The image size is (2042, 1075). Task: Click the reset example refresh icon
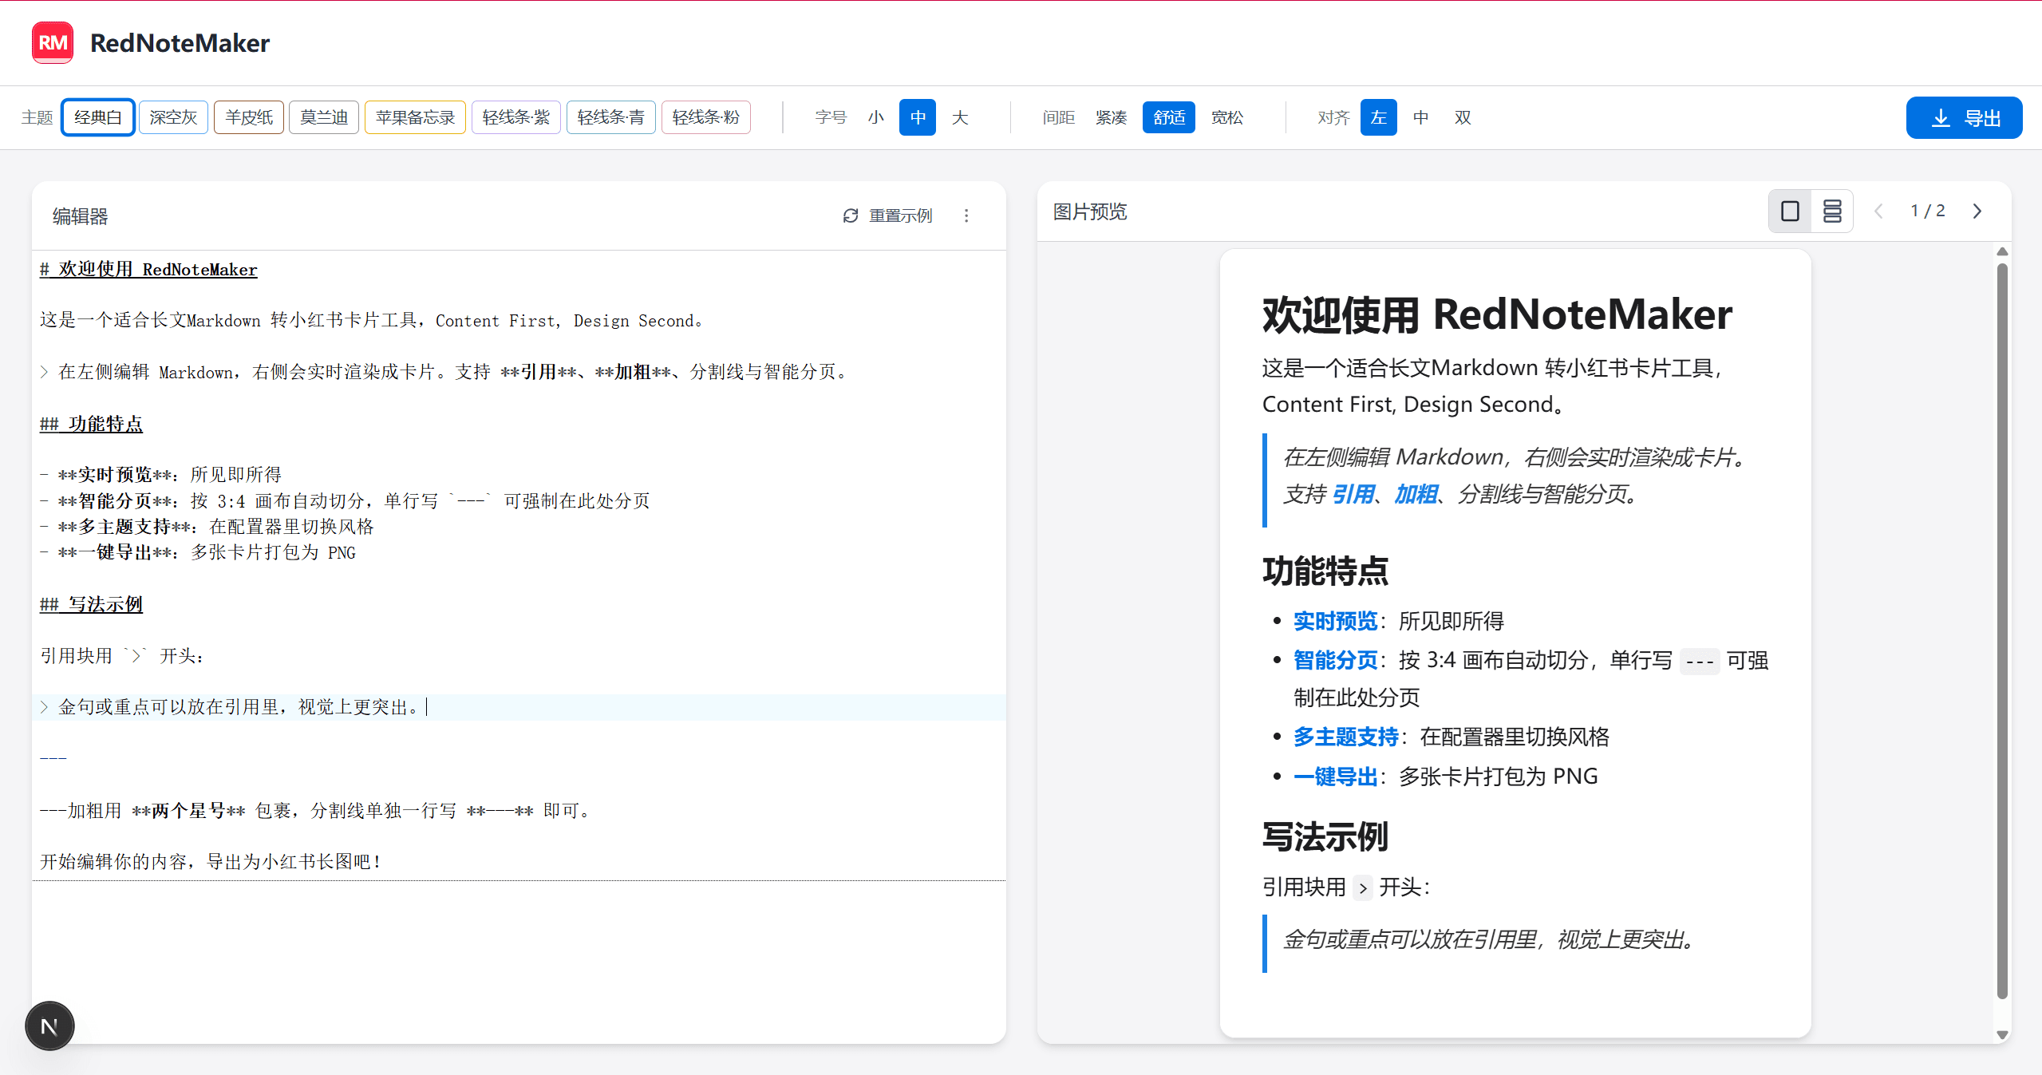click(851, 215)
